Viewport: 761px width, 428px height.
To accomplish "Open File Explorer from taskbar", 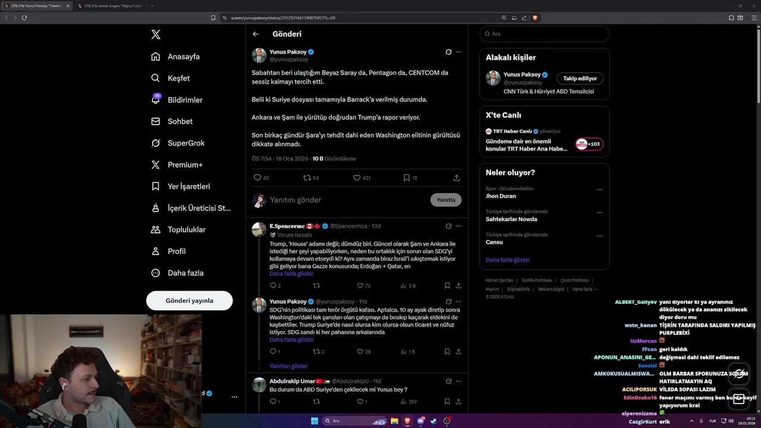I will (x=394, y=421).
